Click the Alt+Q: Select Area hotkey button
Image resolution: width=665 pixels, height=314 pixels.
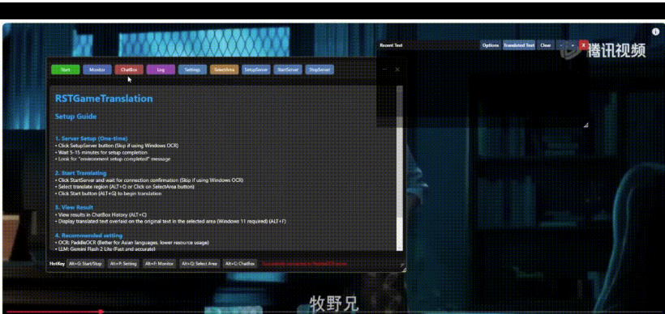[199, 264]
